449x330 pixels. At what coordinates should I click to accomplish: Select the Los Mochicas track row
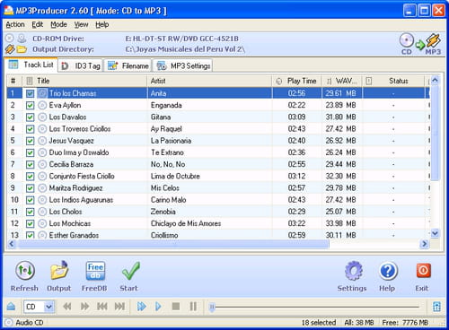point(218,223)
